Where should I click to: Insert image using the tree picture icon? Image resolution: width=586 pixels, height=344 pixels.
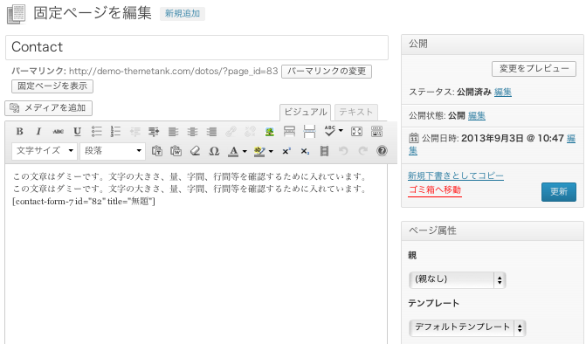(270, 132)
